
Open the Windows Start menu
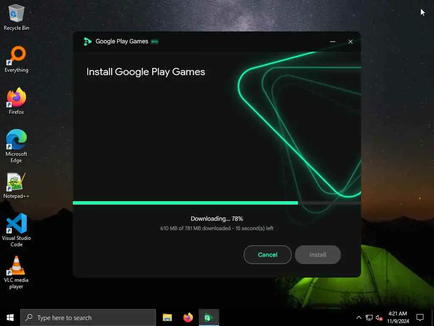(x=10, y=318)
